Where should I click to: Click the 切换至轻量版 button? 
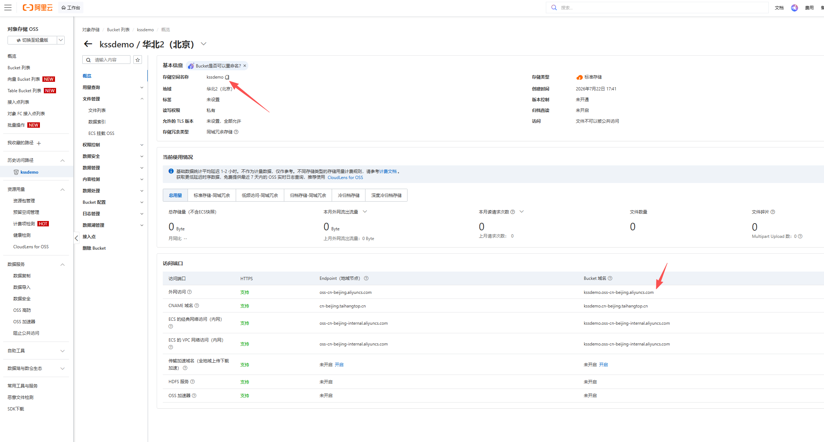[32, 40]
